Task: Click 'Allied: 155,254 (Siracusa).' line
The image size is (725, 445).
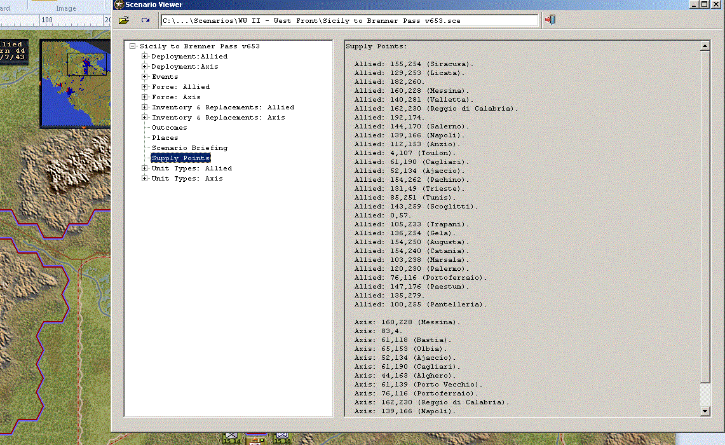Action: [x=414, y=64]
